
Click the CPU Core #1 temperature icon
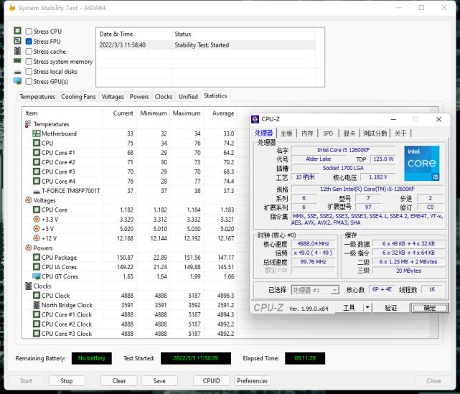pos(37,153)
